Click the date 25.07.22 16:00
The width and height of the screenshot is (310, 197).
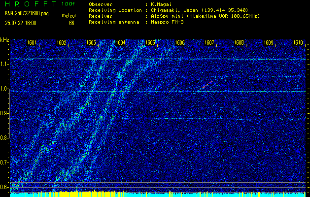coord(21,23)
